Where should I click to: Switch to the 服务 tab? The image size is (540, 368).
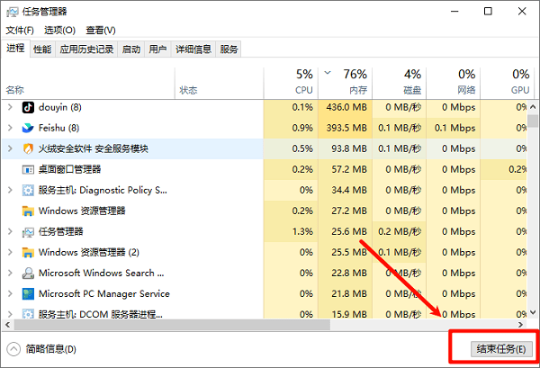point(229,49)
